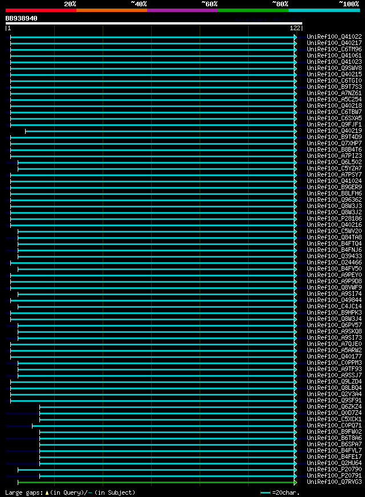The height and width of the screenshot is (497, 365).
Task: Select the UniRef100_C0PPM3 label
Action: (334, 363)
